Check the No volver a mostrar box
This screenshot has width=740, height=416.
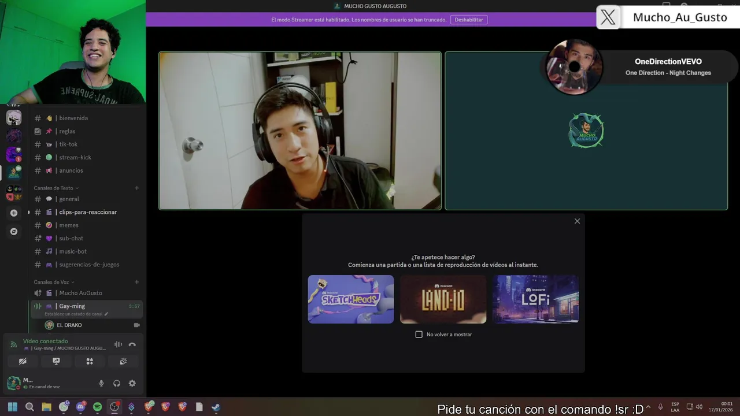419,335
